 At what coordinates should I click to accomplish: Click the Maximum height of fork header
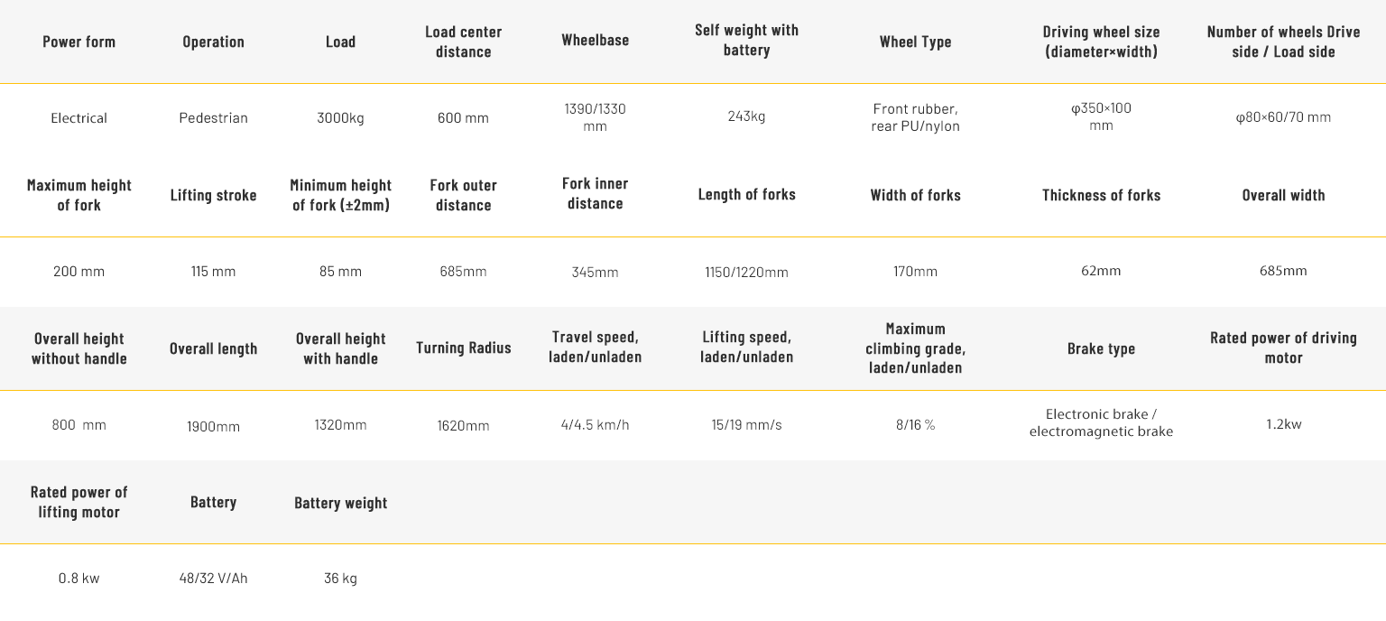pyautogui.click(x=79, y=195)
